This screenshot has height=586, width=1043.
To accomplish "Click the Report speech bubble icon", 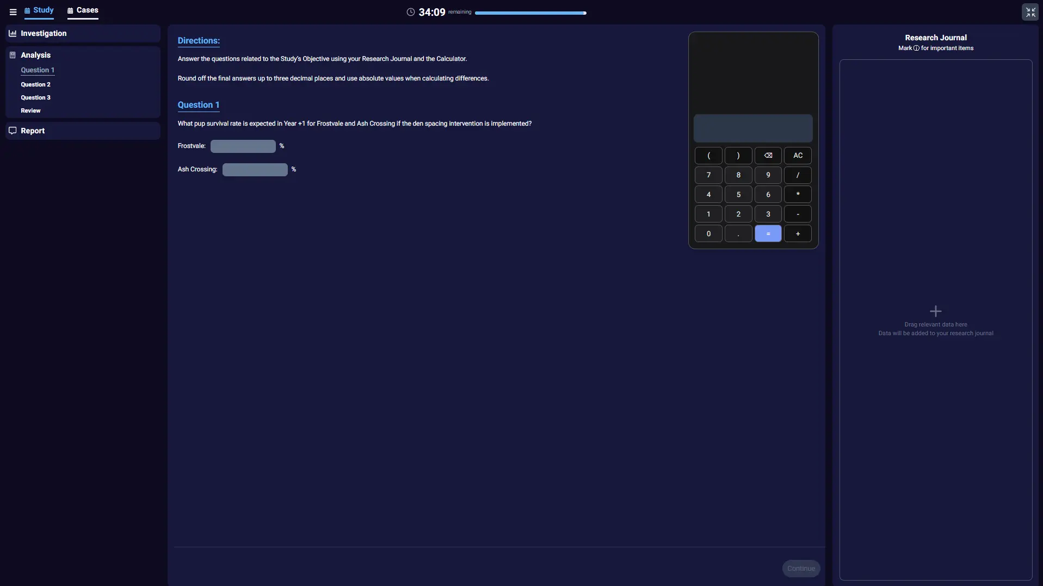I will 13,131.
